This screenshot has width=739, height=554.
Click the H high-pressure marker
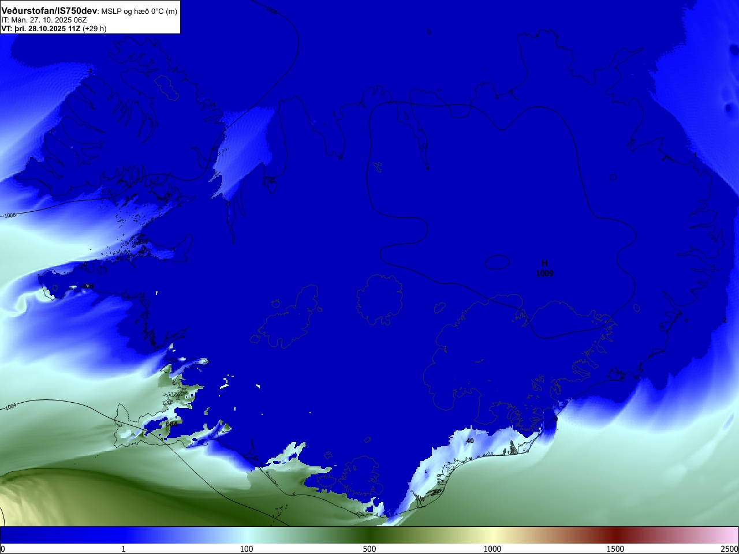point(544,263)
